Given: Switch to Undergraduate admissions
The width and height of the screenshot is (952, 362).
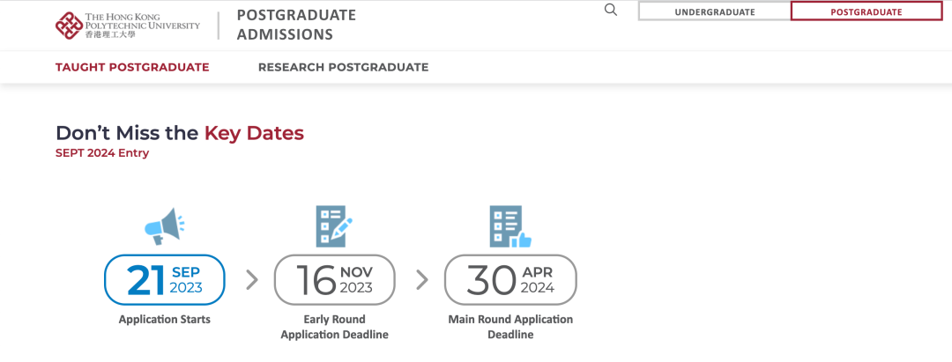Looking at the screenshot, I should pos(715,11).
